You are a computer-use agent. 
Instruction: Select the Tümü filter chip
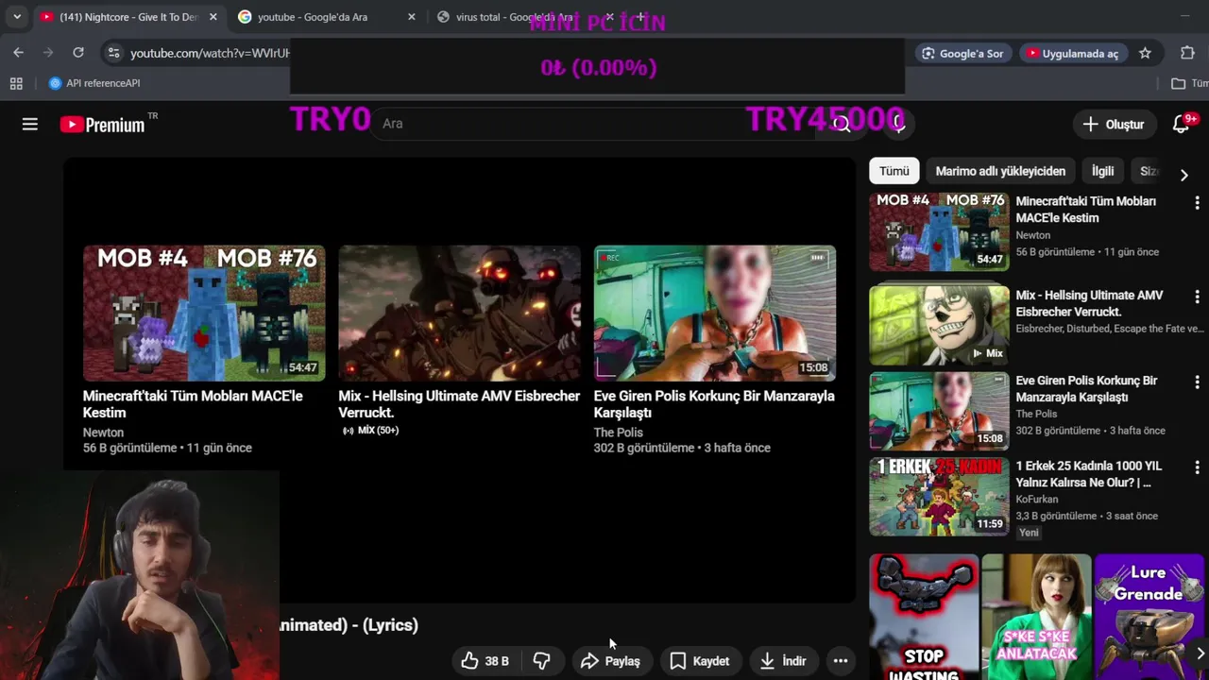(894, 171)
